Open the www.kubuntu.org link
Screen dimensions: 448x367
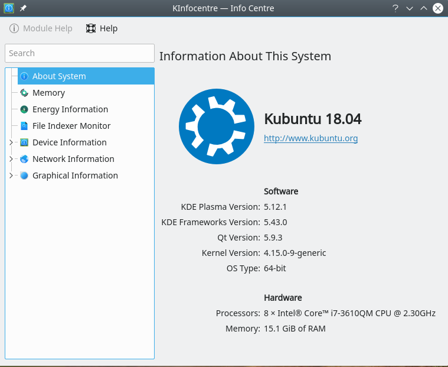click(310, 138)
